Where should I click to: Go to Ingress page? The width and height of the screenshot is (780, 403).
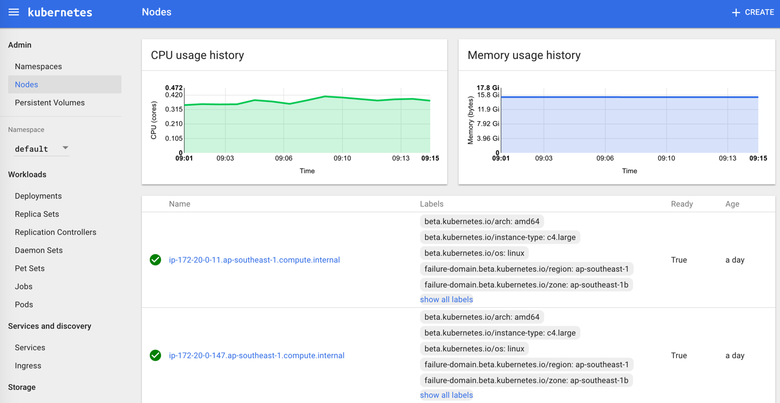[28, 366]
